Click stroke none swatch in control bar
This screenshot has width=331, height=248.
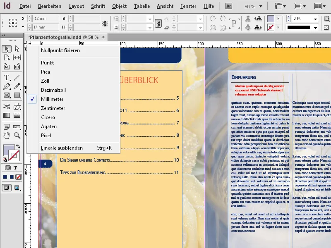(x=271, y=27)
